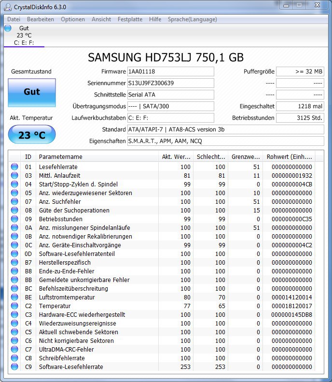Click status orb for BE Luftstromtemperatur
The height and width of the screenshot is (382, 332).
tap(14, 297)
